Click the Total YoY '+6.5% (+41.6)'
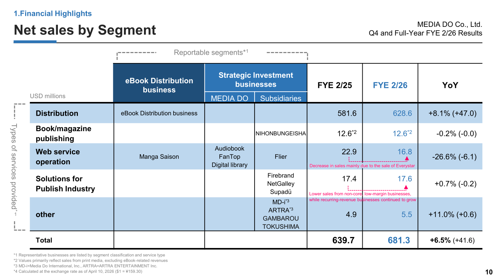The width and height of the screenshot is (496, 279). [x=452, y=240]
